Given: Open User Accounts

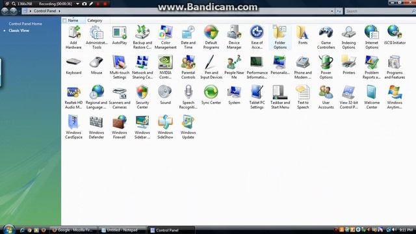Looking at the screenshot, I should [x=326, y=97].
